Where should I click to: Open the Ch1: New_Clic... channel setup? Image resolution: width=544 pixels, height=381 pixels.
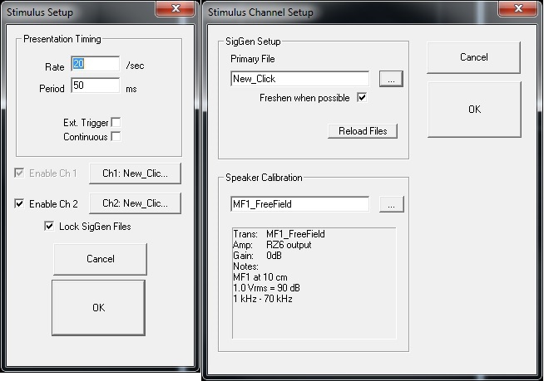(x=135, y=173)
